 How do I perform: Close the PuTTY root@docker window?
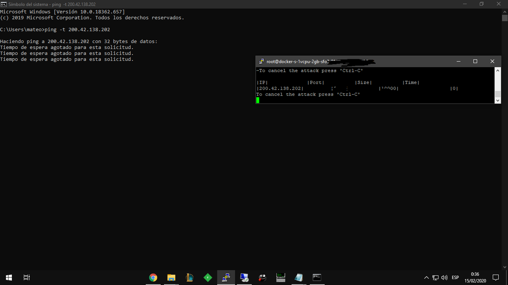click(x=492, y=61)
